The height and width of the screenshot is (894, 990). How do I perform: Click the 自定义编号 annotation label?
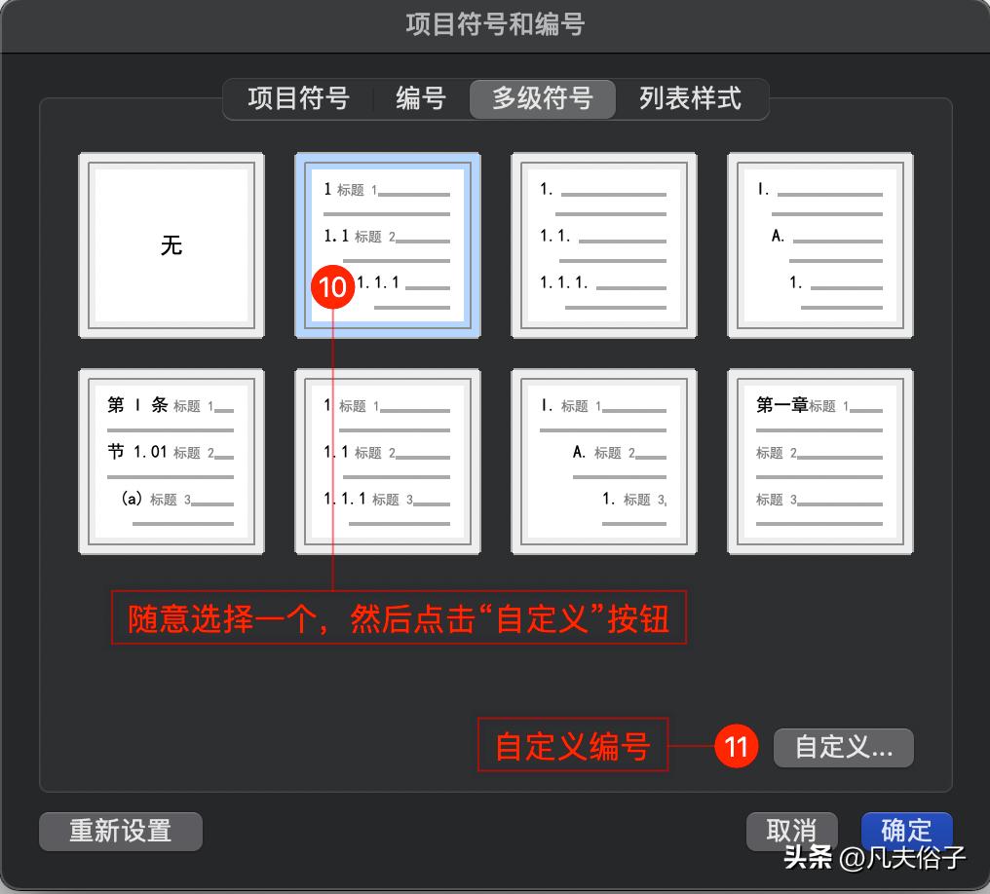pyautogui.click(x=572, y=746)
